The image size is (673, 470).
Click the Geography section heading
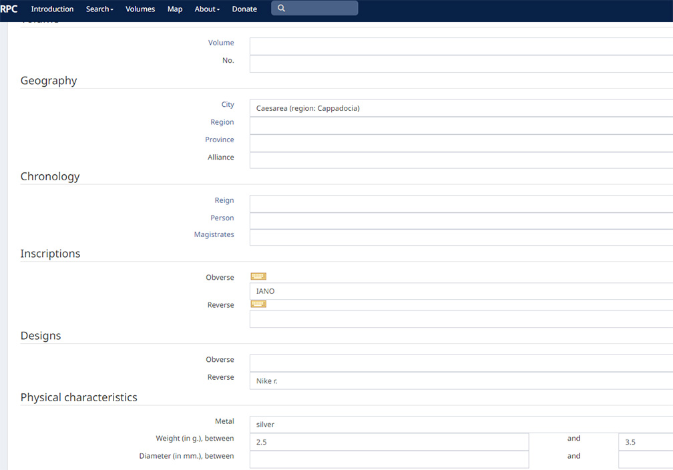pos(49,81)
